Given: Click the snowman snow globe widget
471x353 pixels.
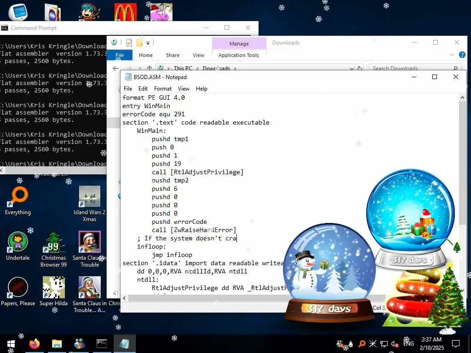Looking at the screenshot, I should pyautogui.click(x=329, y=272).
